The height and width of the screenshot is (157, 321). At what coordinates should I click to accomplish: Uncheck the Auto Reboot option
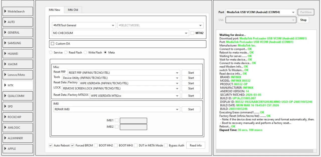[x=51, y=145]
